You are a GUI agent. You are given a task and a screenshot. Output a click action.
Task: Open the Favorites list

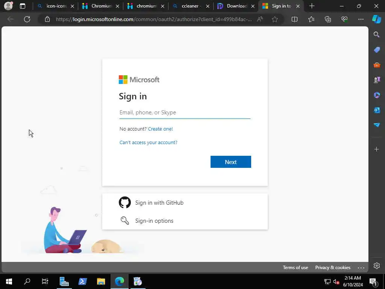(x=311, y=19)
